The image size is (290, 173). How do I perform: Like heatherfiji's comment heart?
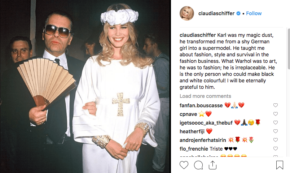pyautogui.click(x=275, y=131)
